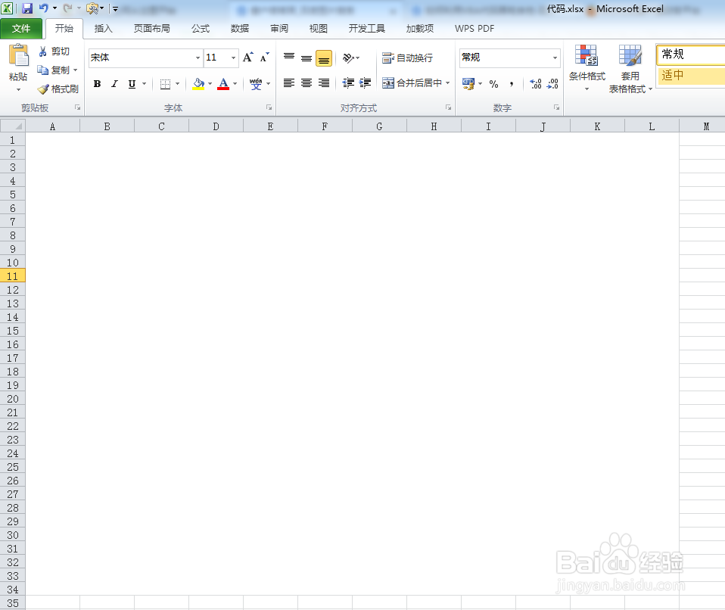
Task: Open the 文件 file tab
Action: click(x=21, y=29)
